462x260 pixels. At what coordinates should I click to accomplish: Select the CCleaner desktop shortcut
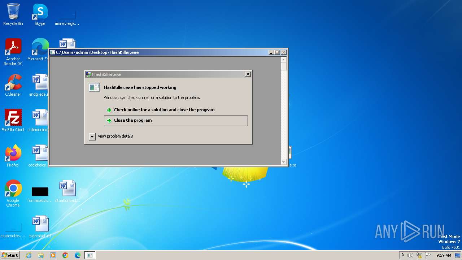point(13,85)
